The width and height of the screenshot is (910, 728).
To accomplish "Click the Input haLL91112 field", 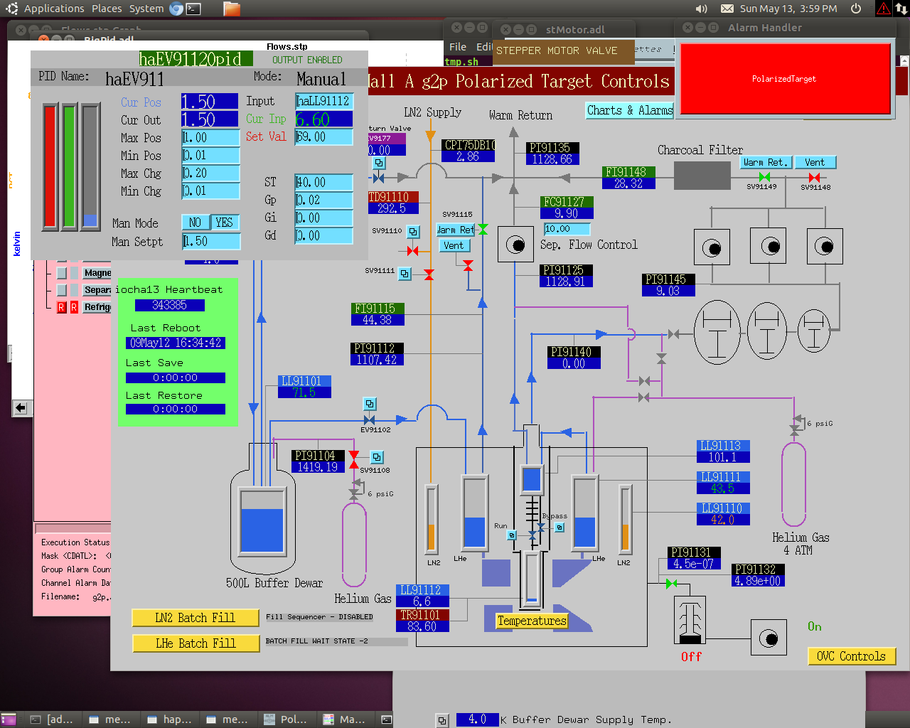I will coord(324,101).
